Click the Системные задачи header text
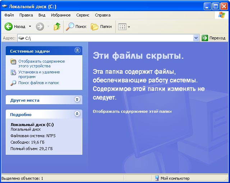 (30, 51)
